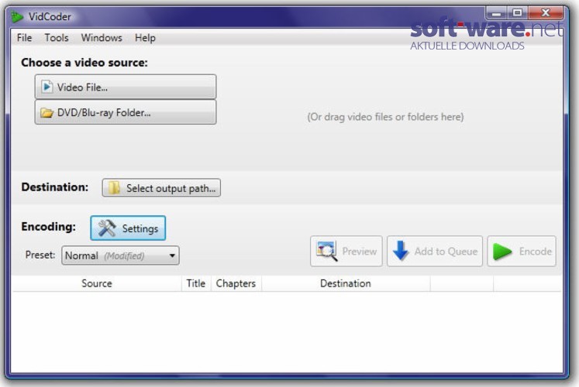Screen dimensions: 579x387
Task: Minimize the VidCoder window
Action: (x=497, y=14)
